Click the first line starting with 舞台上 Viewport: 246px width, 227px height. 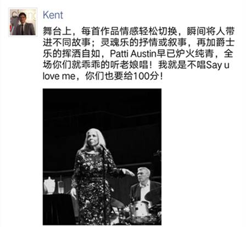point(139,31)
